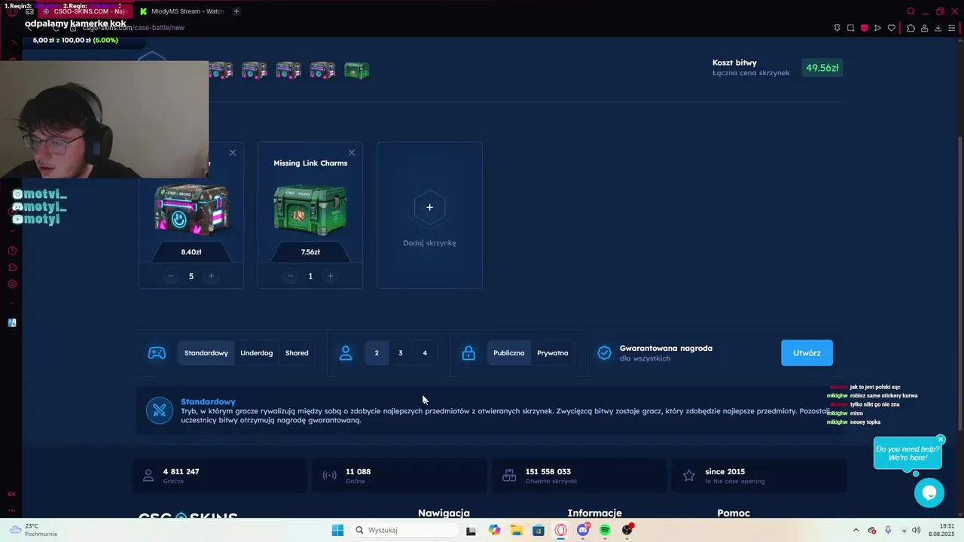Switch to the MlodyM5 Stream tab
964x542 pixels.
click(x=182, y=11)
